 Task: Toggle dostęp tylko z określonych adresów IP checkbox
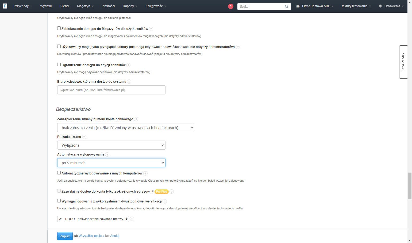pyautogui.click(x=59, y=191)
